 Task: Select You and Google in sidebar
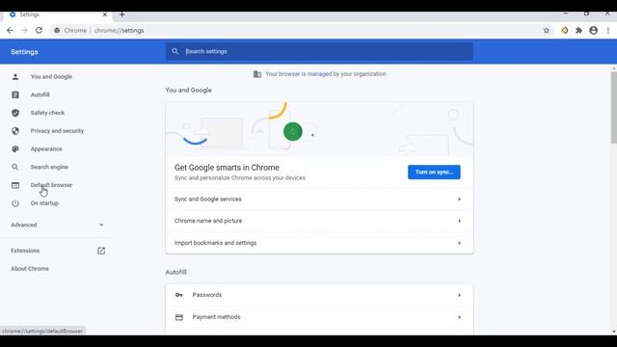tap(51, 77)
